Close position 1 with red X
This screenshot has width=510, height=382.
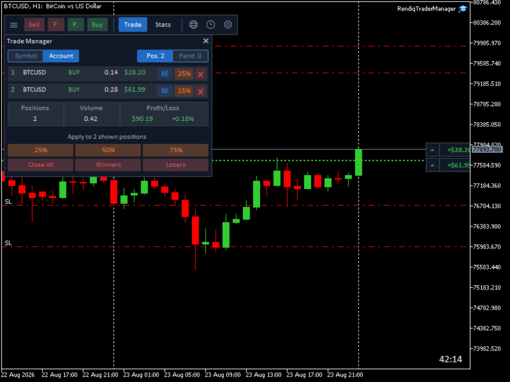point(201,74)
